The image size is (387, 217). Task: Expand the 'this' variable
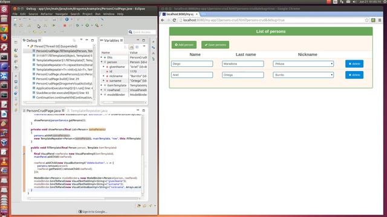click(102, 57)
